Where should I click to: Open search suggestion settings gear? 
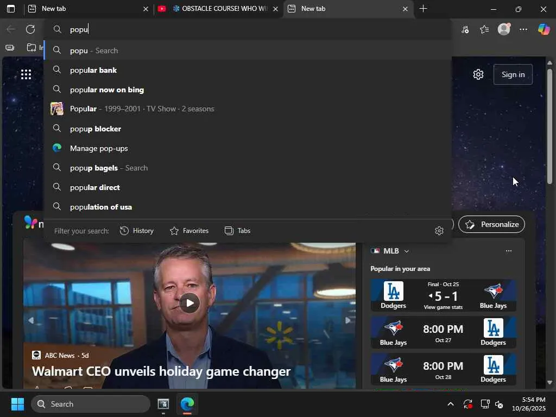tap(439, 231)
